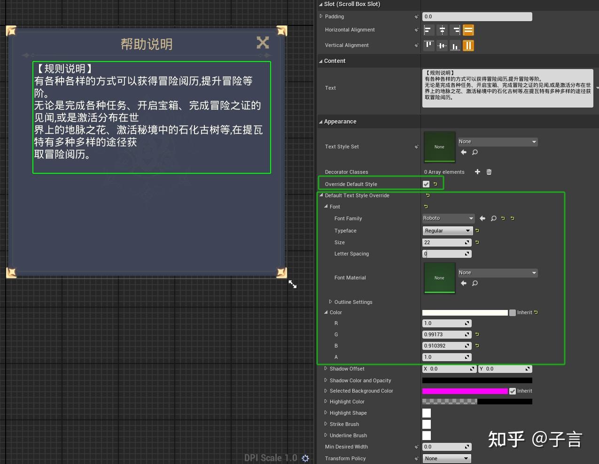The width and height of the screenshot is (599, 464).
Task: Click the browse magnifier next to Font Family
Action: [x=493, y=218]
